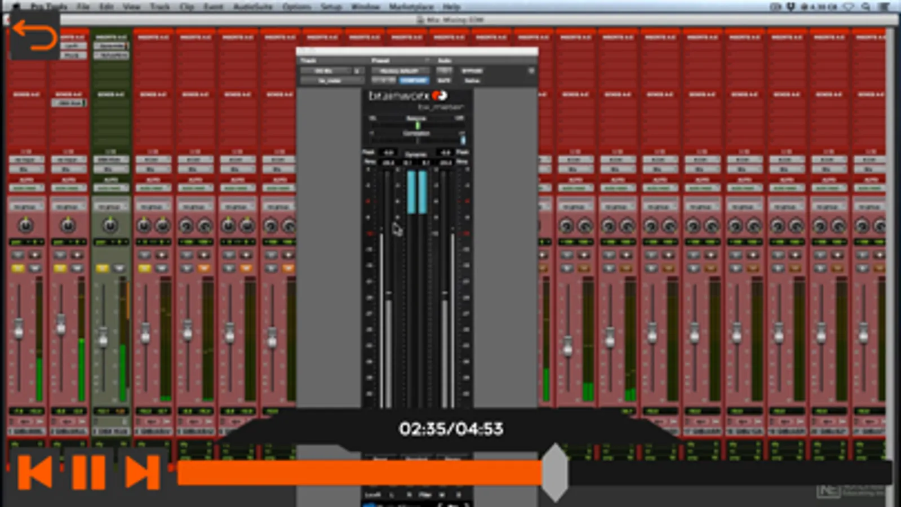Click the pan knob on the second channel strip

pos(68,225)
